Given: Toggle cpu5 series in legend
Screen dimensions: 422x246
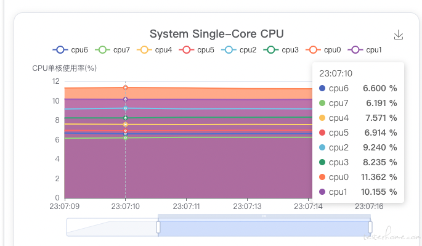Looking at the screenshot, I should (x=197, y=50).
